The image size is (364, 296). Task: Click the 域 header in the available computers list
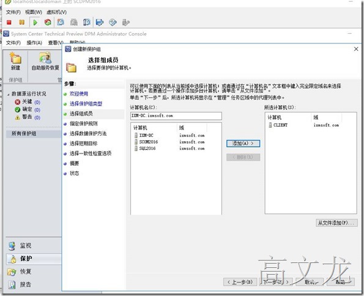182,128
